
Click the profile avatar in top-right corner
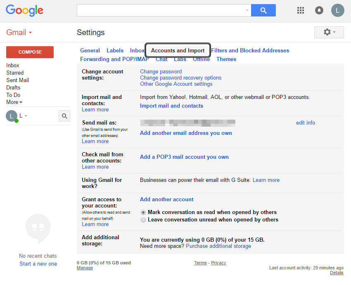pyautogui.click(x=337, y=10)
